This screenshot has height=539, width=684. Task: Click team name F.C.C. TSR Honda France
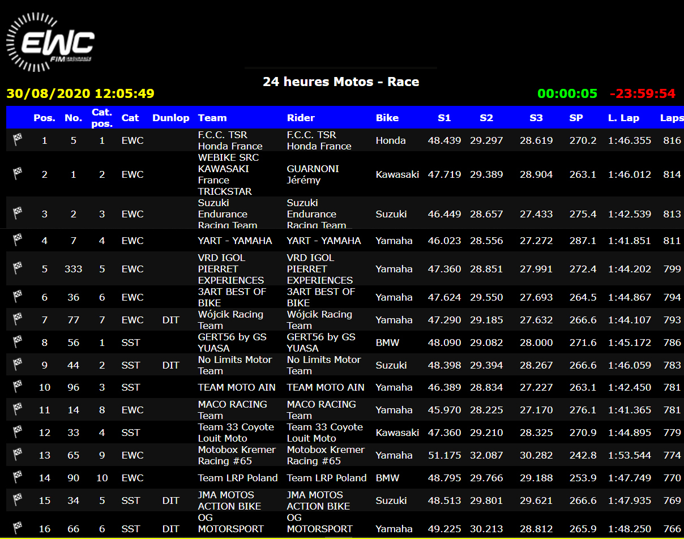[230, 140]
